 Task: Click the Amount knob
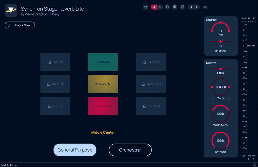click(221, 140)
